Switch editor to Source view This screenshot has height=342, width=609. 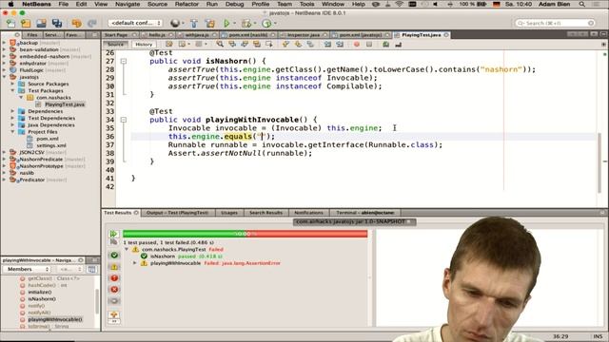coord(115,45)
